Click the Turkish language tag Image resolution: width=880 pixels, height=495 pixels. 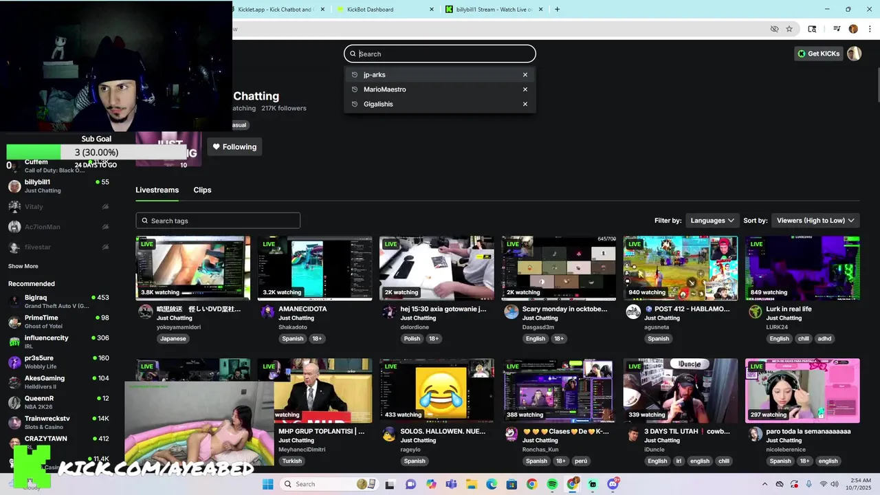tap(291, 461)
